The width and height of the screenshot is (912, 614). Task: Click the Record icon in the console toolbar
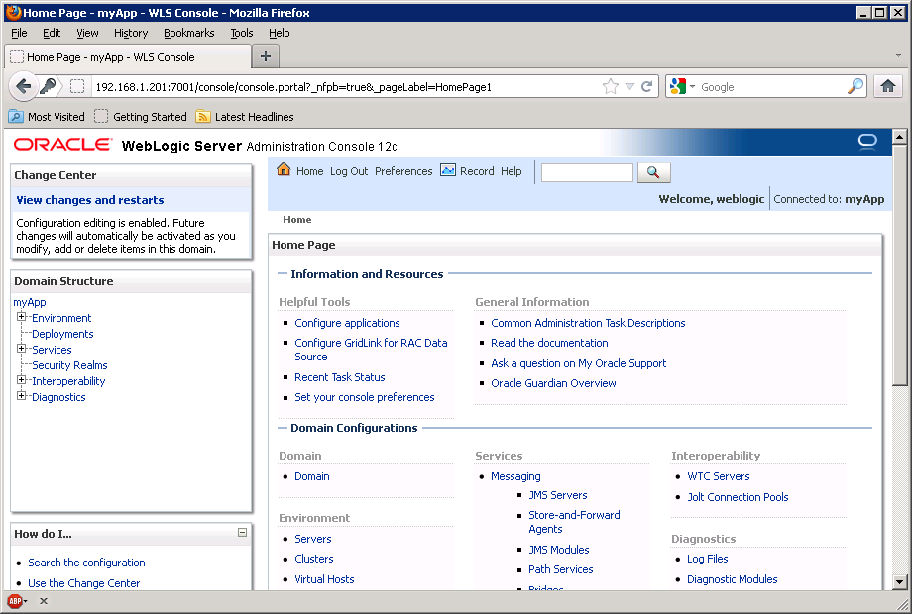[446, 171]
